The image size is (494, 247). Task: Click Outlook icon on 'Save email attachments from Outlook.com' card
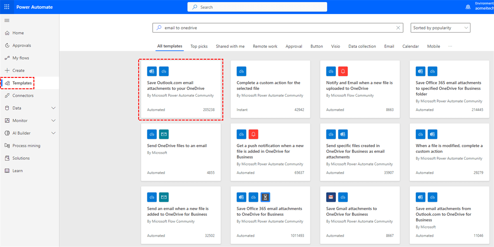[420, 197]
